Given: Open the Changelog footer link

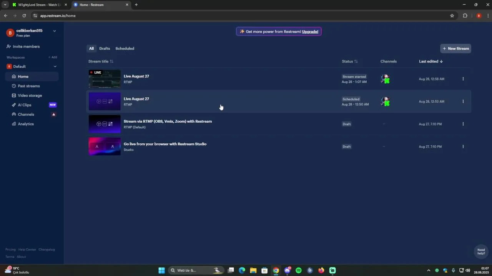Looking at the screenshot, I should [47, 250].
